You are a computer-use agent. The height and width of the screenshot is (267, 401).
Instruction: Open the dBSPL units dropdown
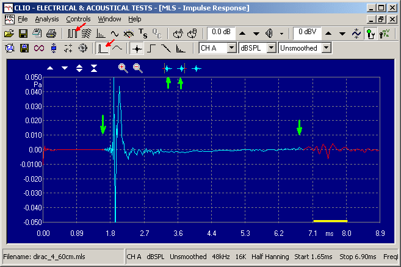pyautogui.click(x=271, y=48)
